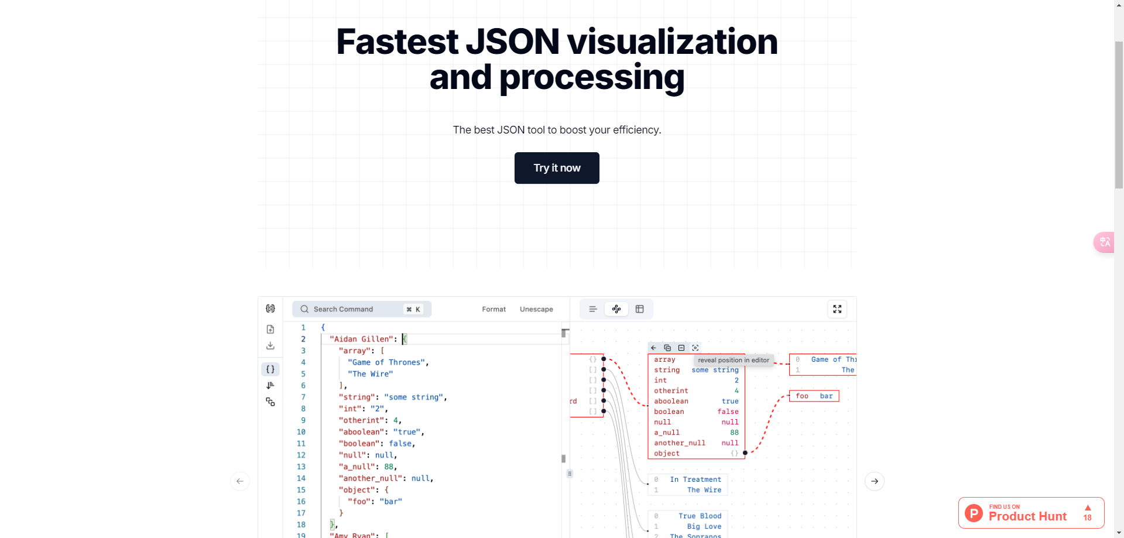This screenshot has height=538, width=1124.
Task: Select the curly braces format icon
Action: point(270,369)
